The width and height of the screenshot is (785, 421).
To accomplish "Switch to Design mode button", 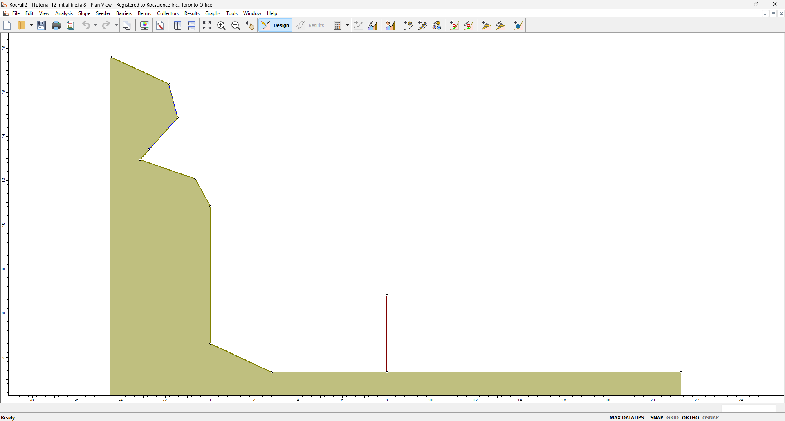I will pos(275,25).
